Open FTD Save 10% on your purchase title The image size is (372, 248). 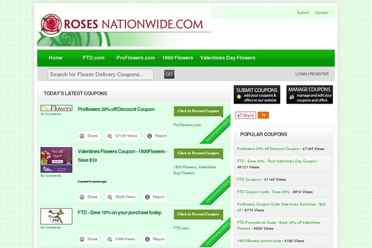point(120,213)
